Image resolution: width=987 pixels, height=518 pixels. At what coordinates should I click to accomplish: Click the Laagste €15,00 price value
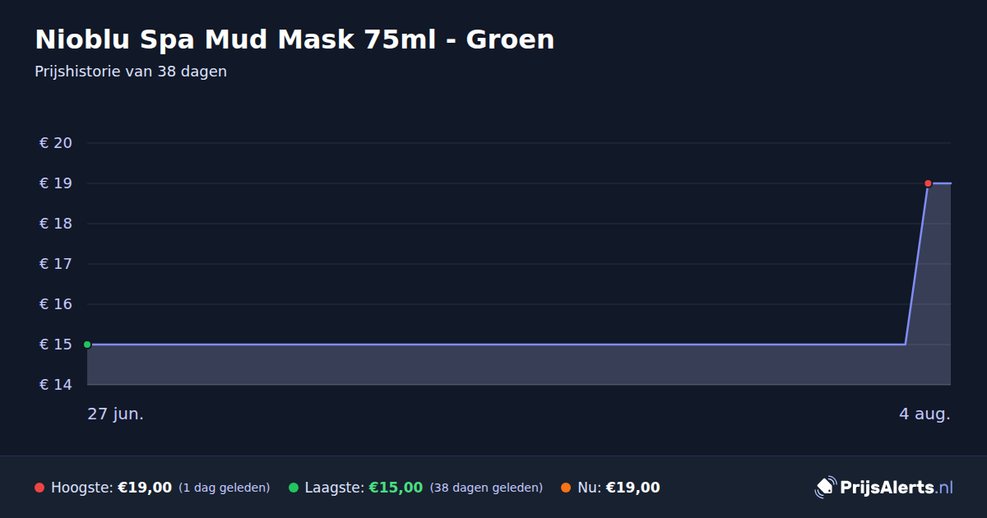396,488
